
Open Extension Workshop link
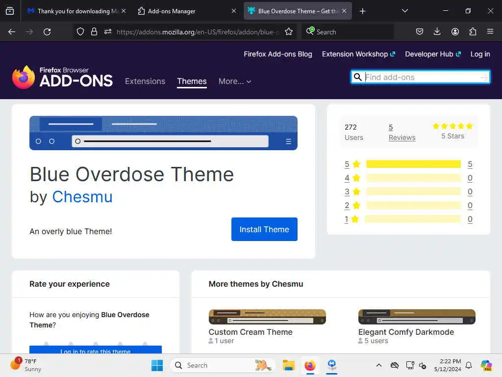[x=358, y=54]
